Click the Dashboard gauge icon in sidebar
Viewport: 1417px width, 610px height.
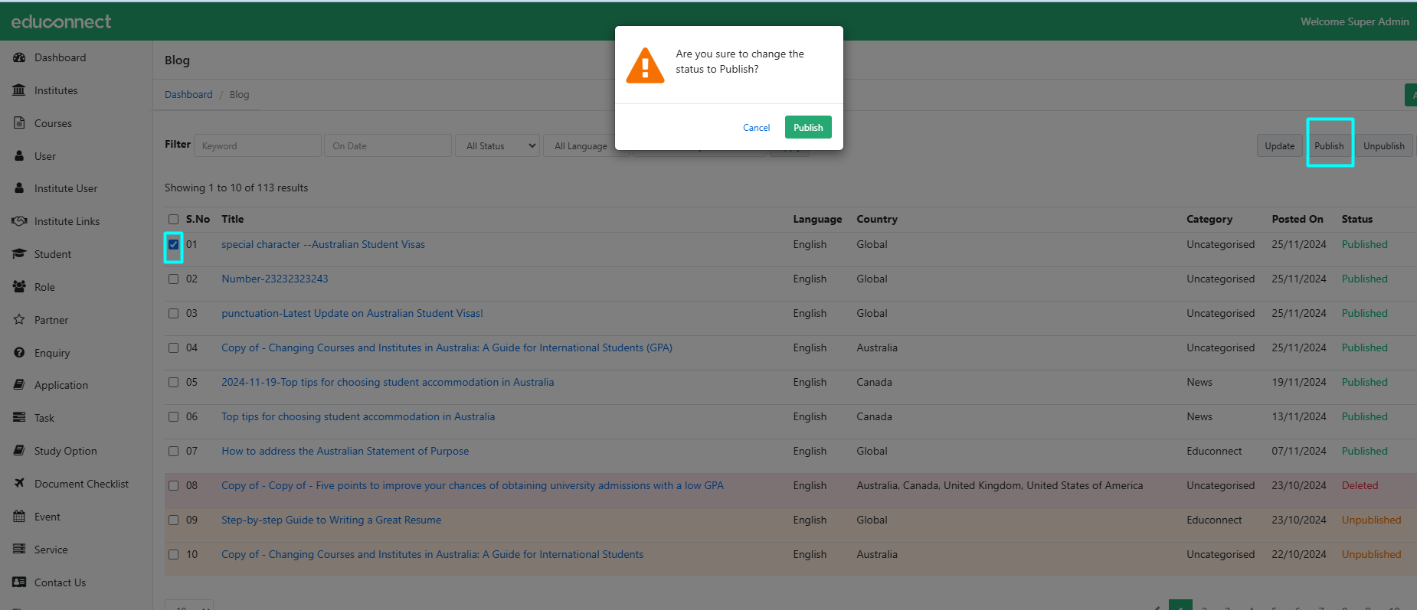pyautogui.click(x=19, y=57)
